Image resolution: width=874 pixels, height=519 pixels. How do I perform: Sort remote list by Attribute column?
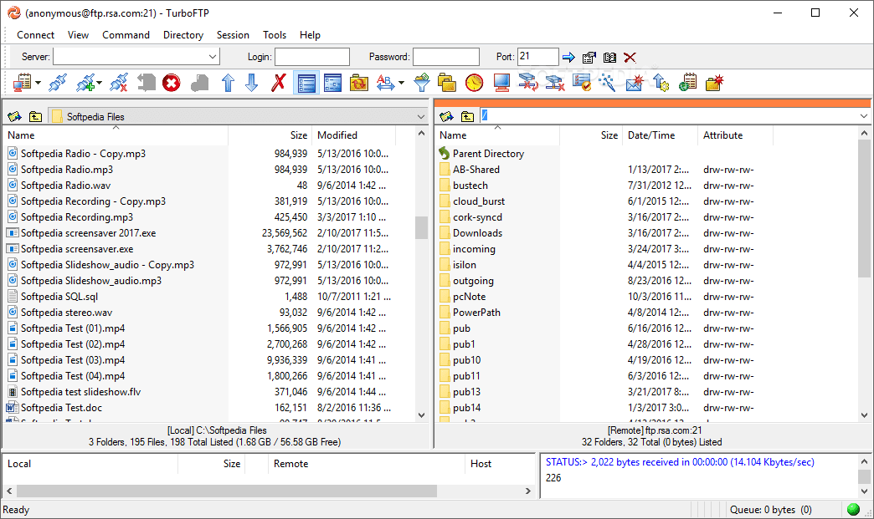point(736,135)
